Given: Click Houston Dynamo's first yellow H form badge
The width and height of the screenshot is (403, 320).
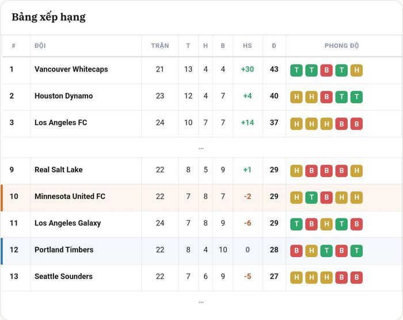Looking at the screenshot, I should click(x=296, y=97).
